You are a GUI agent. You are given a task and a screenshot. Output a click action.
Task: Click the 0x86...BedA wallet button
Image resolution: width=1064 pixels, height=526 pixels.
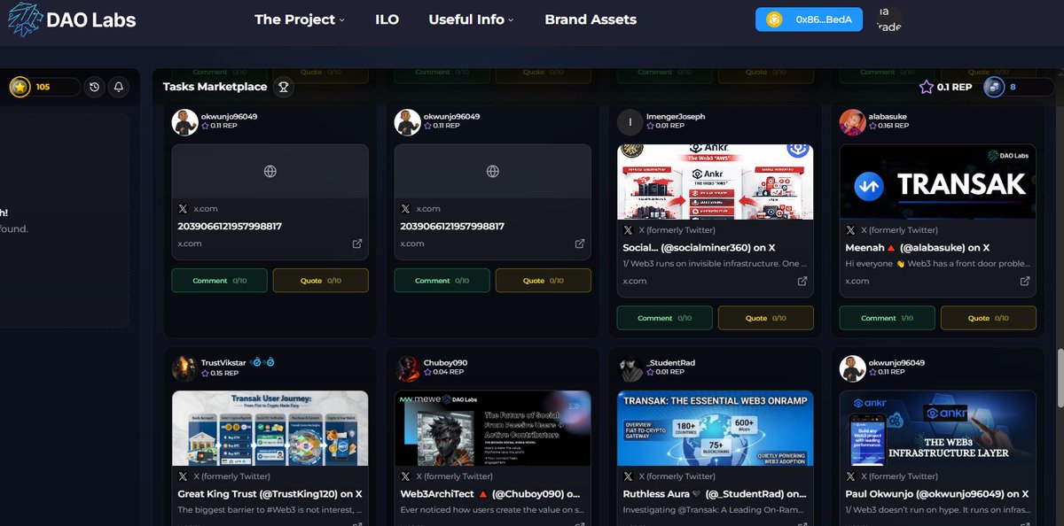pos(809,19)
